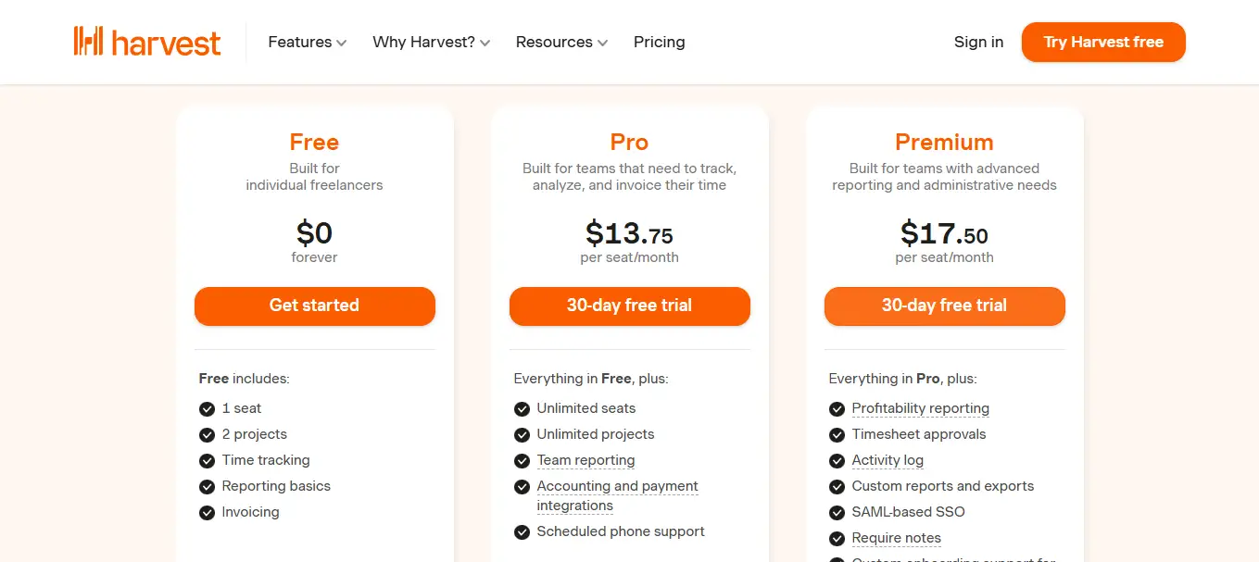Screen dimensions: 1259x562
Task: Click the checkmark icon beside 'Scheduled phone support'
Action: [x=522, y=531]
